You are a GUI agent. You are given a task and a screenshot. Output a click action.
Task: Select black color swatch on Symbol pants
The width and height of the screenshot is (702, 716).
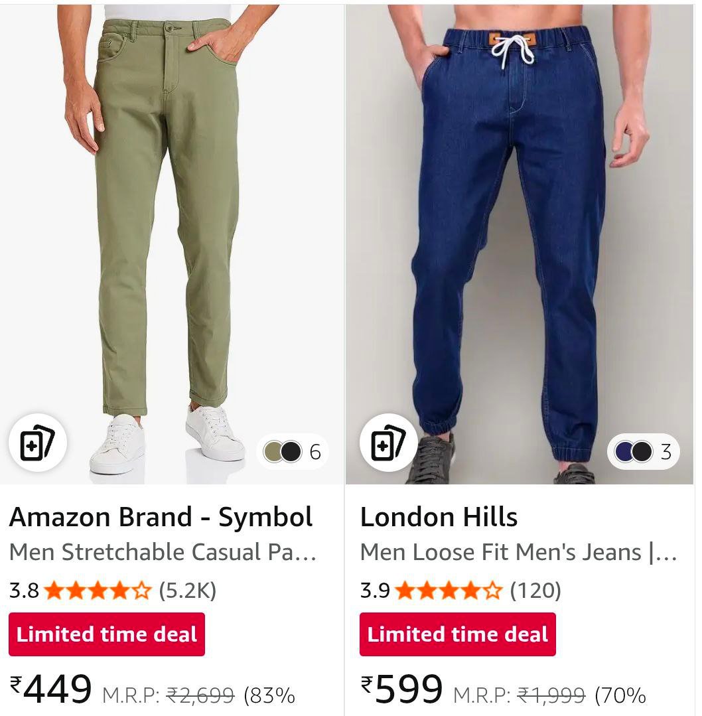click(291, 452)
